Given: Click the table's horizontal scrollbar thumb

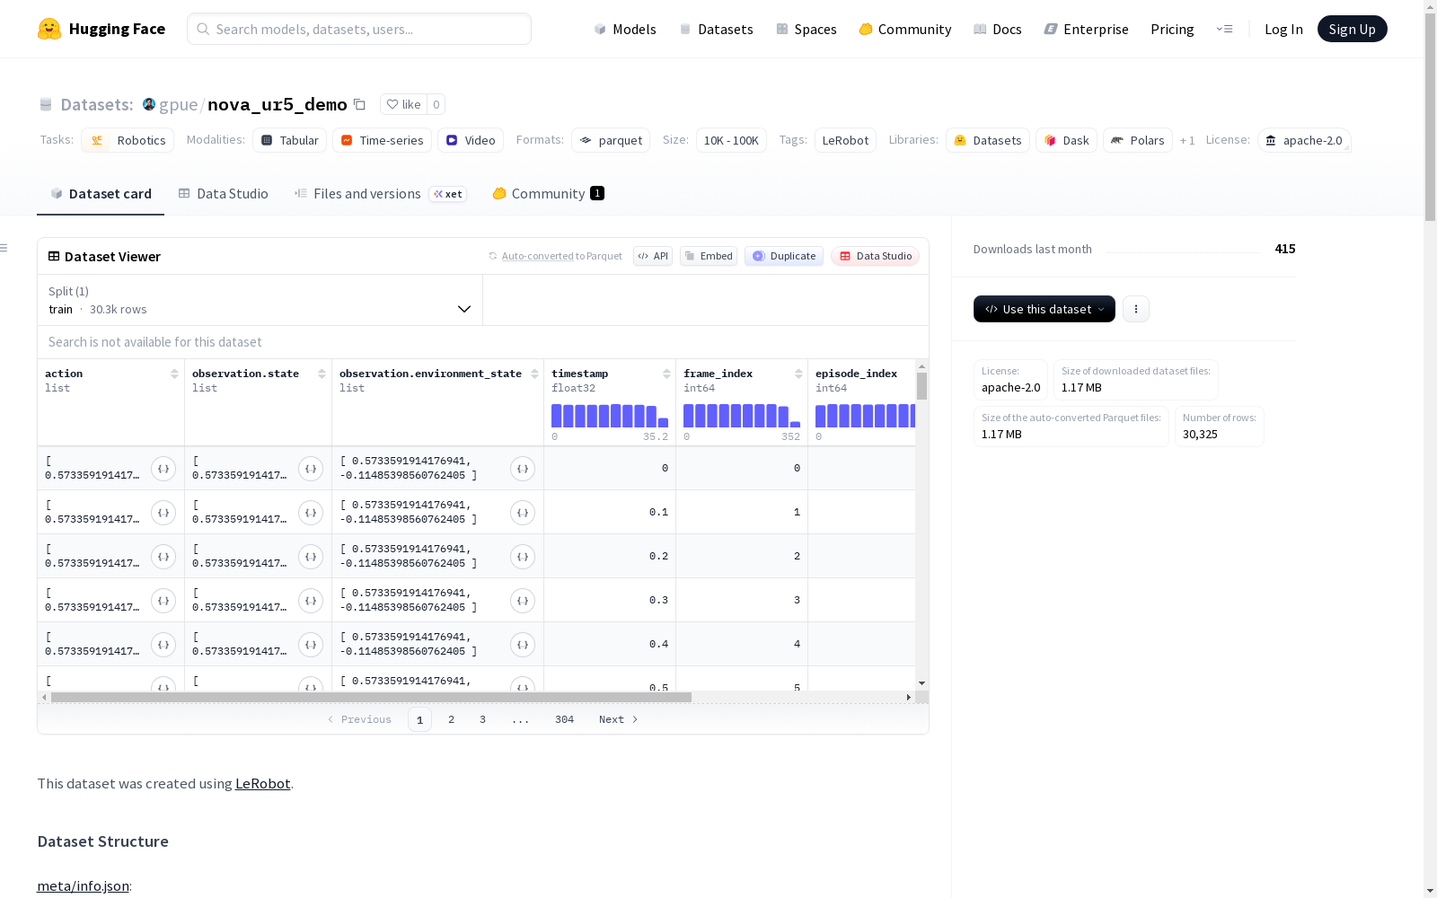Looking at the screenshot, I should coord(371,697).
